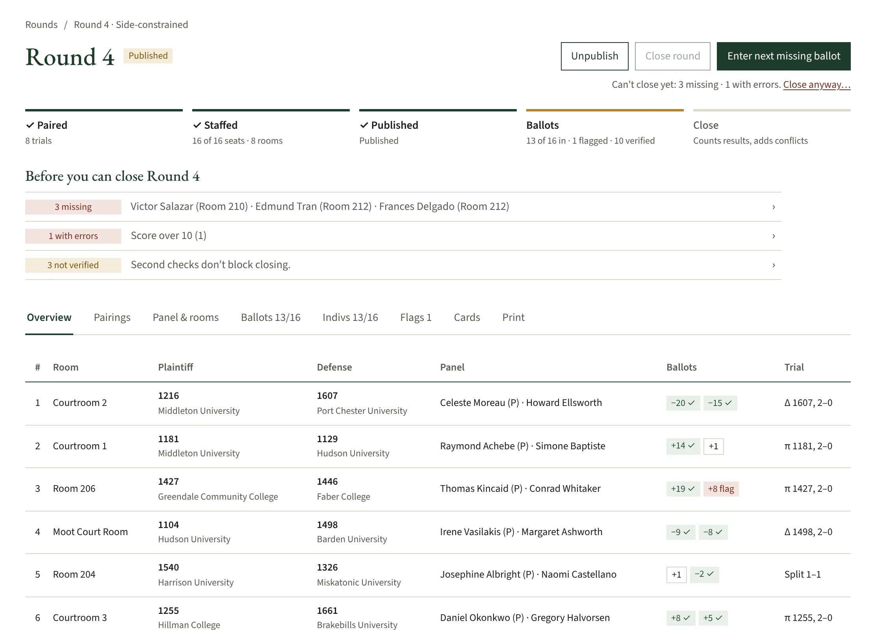Click the 3 missing badge
The width and height of the screenshot is (876, 630).
click(73, 207)
